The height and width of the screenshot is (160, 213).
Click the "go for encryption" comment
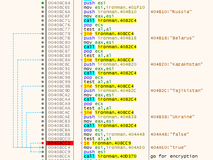(x=174, y=156)
